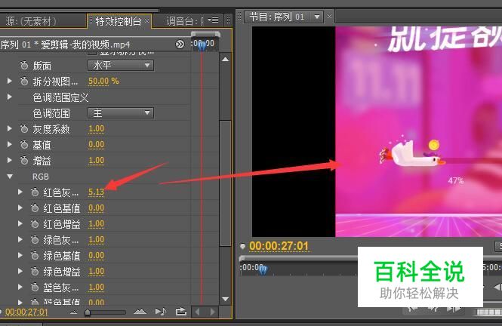Click the 蓝色灰度 value 1.00
This screenshot has height=326, width=502.
click(96, 287)
